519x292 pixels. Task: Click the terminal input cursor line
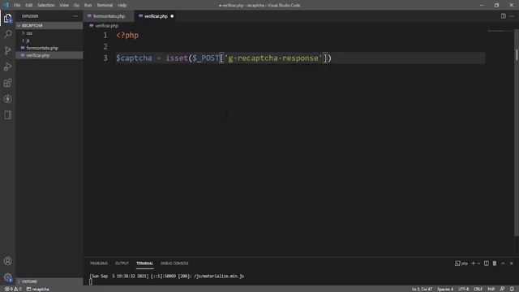90,281
